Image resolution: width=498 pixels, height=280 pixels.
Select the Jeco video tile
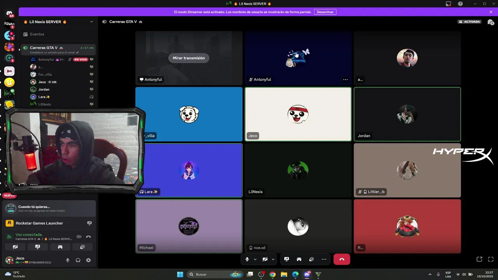(x=298, y=114)
